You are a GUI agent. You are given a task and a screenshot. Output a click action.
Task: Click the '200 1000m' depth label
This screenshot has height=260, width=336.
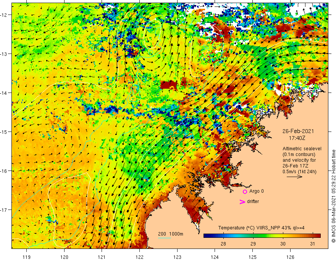pos(171,234)
